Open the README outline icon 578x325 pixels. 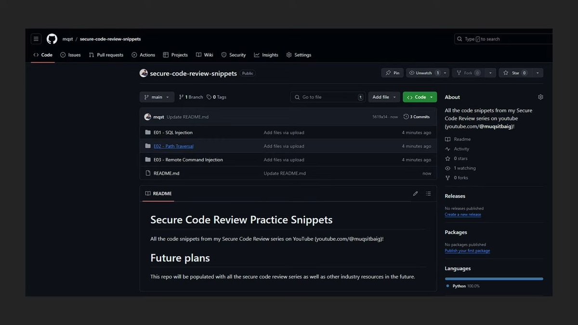pyautogui.click(x=428, y=193)
